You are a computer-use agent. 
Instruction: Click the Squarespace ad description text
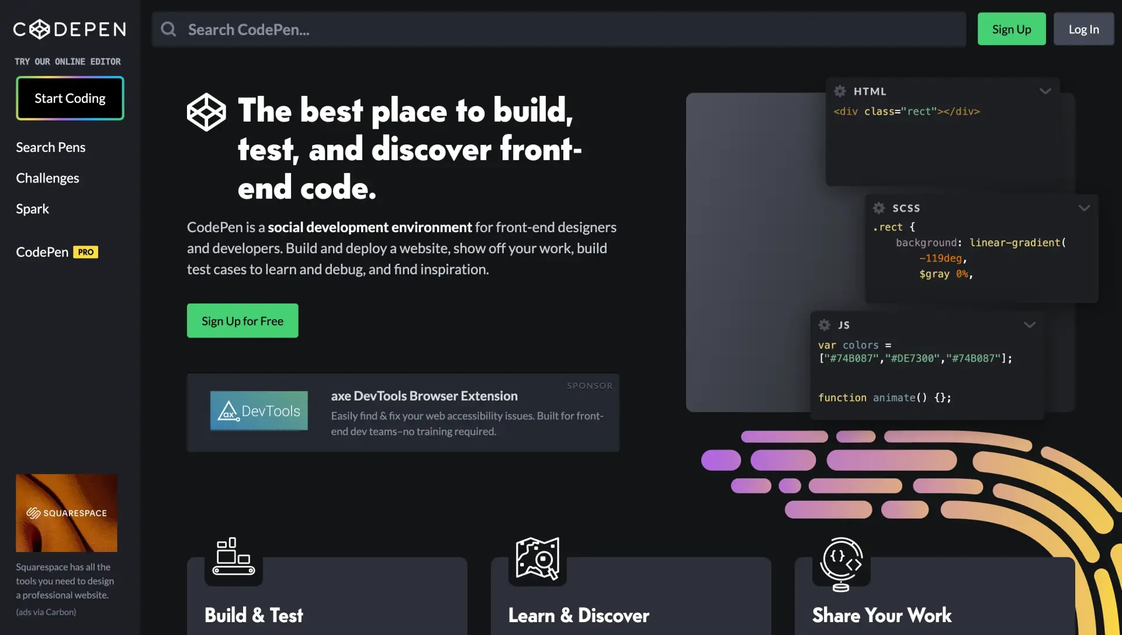(x=65, y=581)
